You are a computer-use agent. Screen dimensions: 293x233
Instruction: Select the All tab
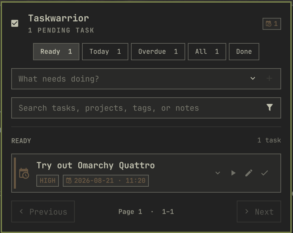click(x=207, y=52)
